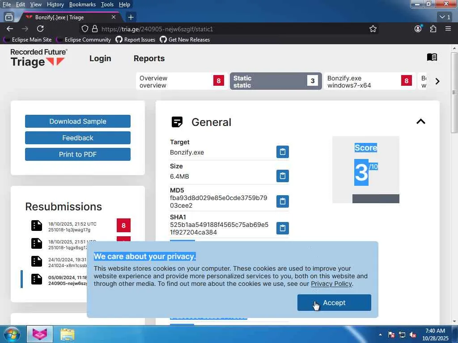Open the documentation book icon
This screenshot has width=458, height=343.
[x=432, y=57]
